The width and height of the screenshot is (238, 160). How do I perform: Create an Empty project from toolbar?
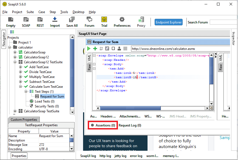tap(11, 22)
